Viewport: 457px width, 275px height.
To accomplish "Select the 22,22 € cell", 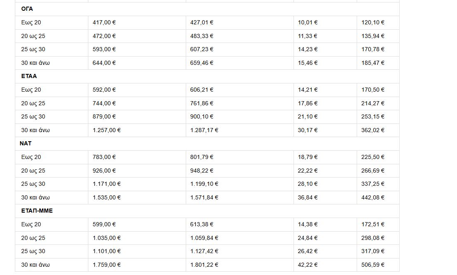I will (308, 171).
